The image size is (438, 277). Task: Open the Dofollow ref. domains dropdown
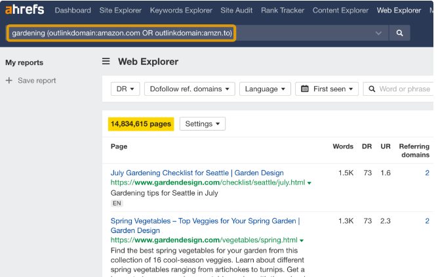click(x=189, y=89)
